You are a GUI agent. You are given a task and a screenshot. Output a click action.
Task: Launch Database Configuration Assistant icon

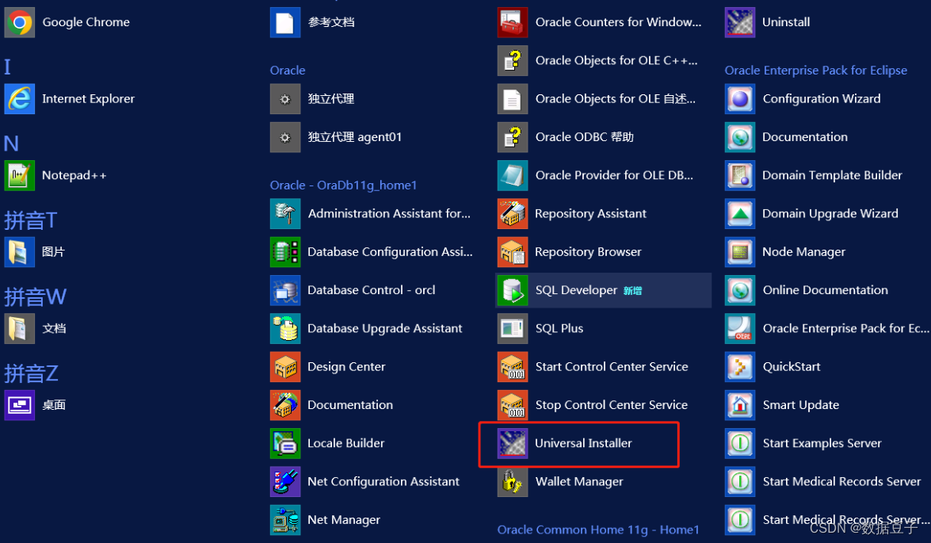point(285,252)
